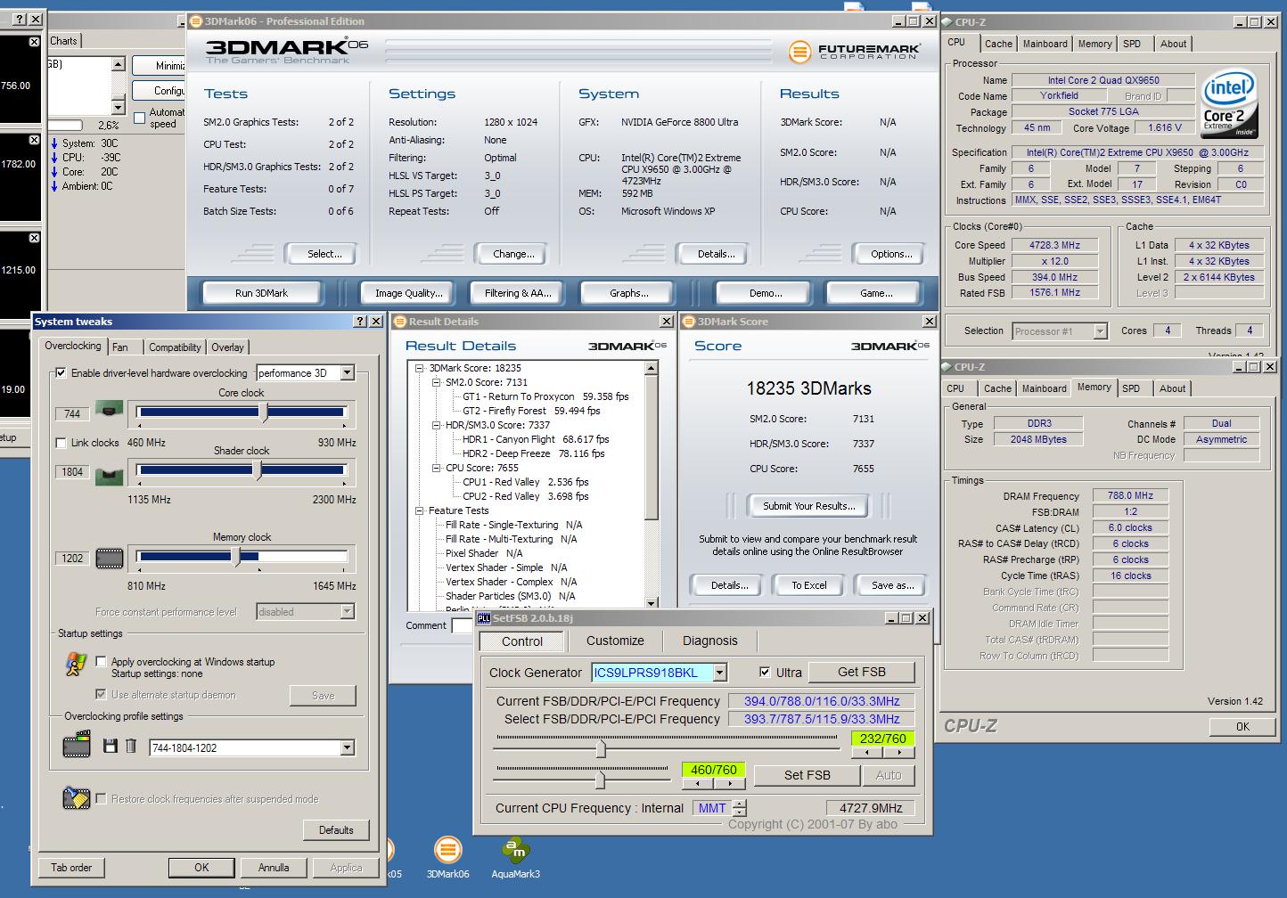
Task: Click the Intel Core 2 Extreme logo
Action: [x=1229, y=103]
